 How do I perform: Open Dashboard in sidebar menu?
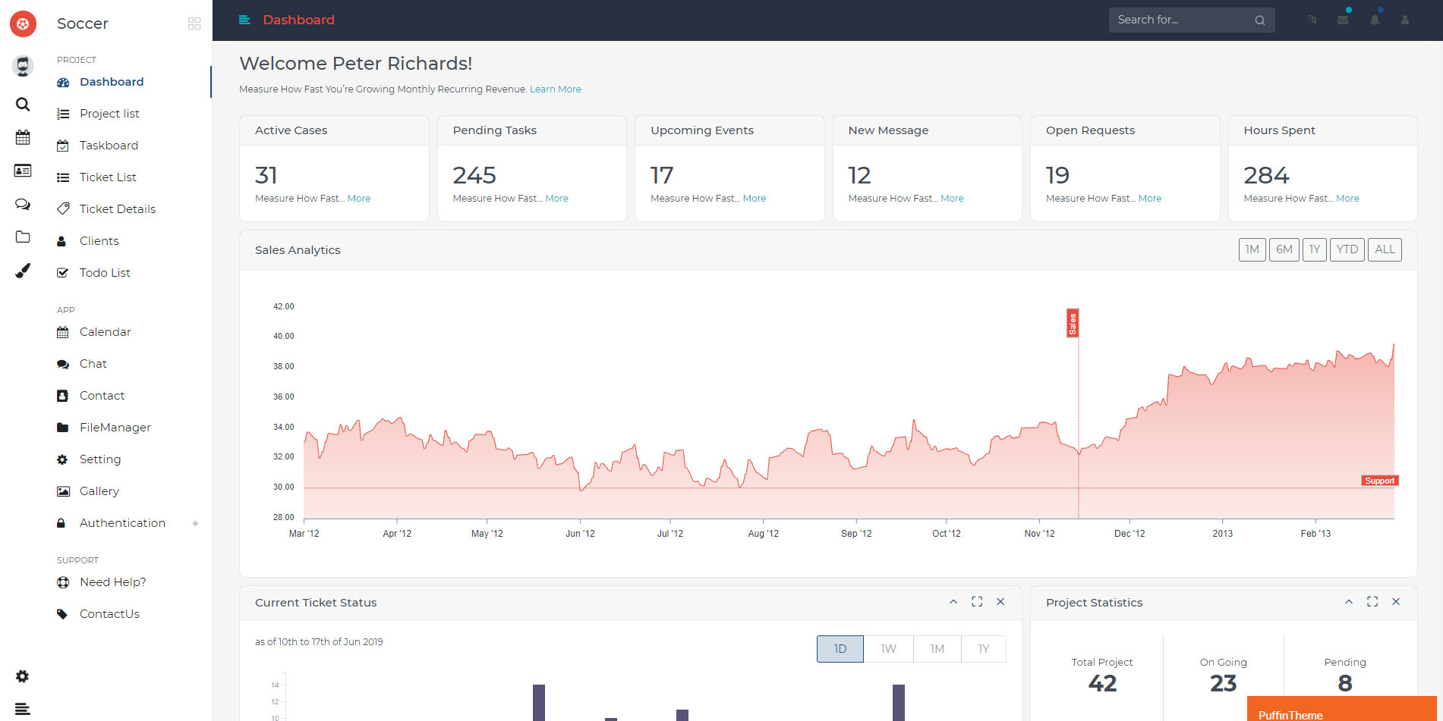[x=112, y=82]
